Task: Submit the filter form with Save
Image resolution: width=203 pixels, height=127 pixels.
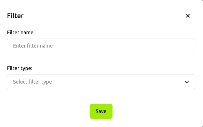Action: (101, 111)
